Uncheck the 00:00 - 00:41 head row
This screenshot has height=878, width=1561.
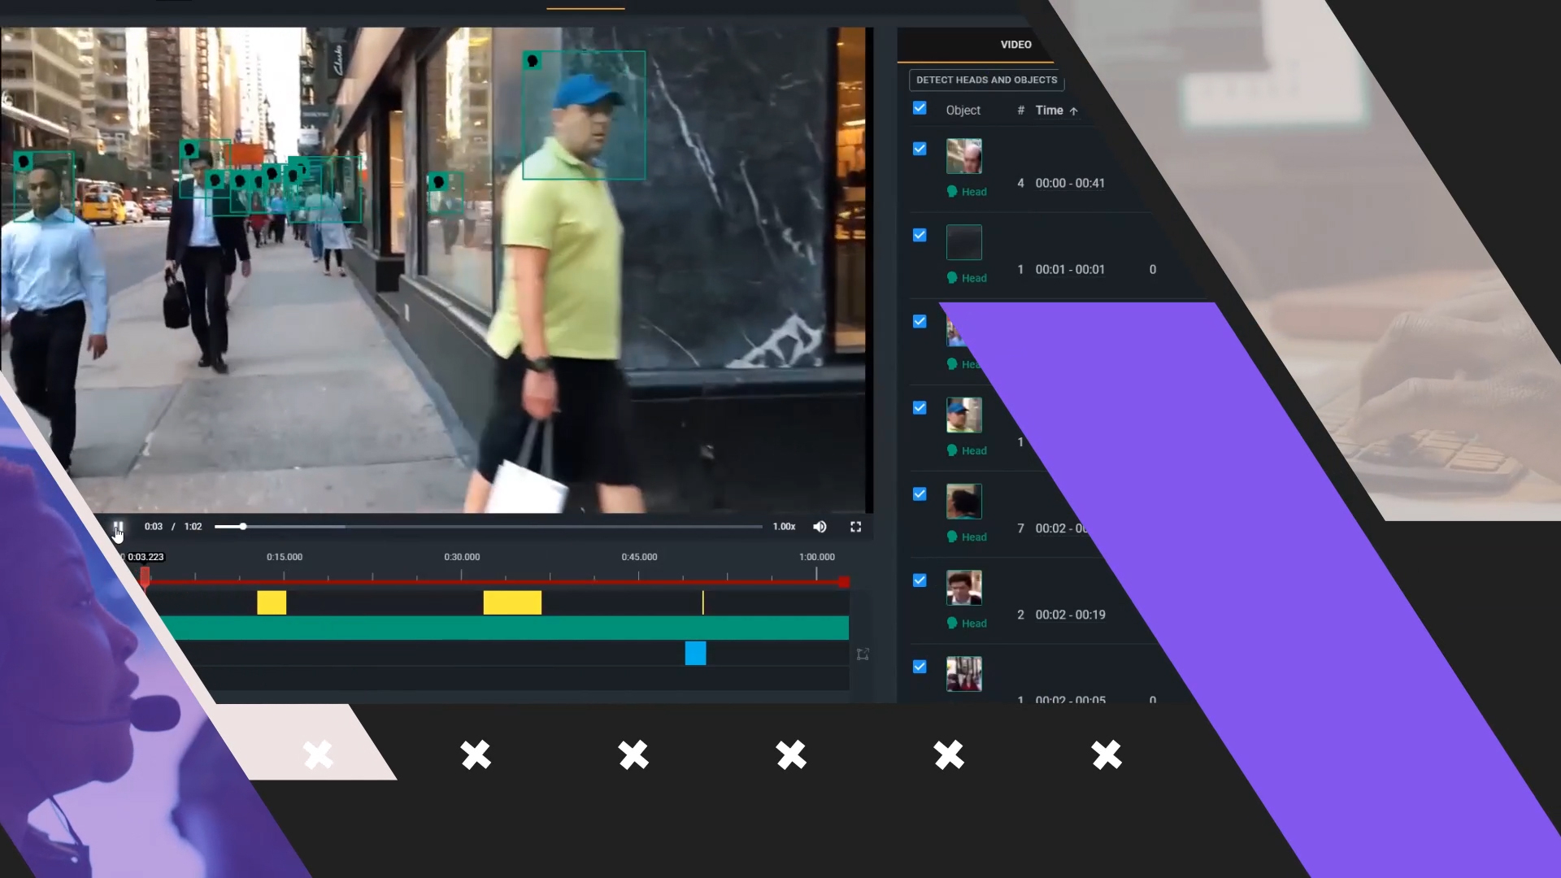[x=920, y=149]
